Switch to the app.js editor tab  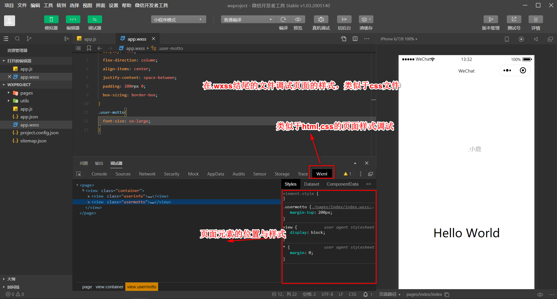click(x=90, y=39)
